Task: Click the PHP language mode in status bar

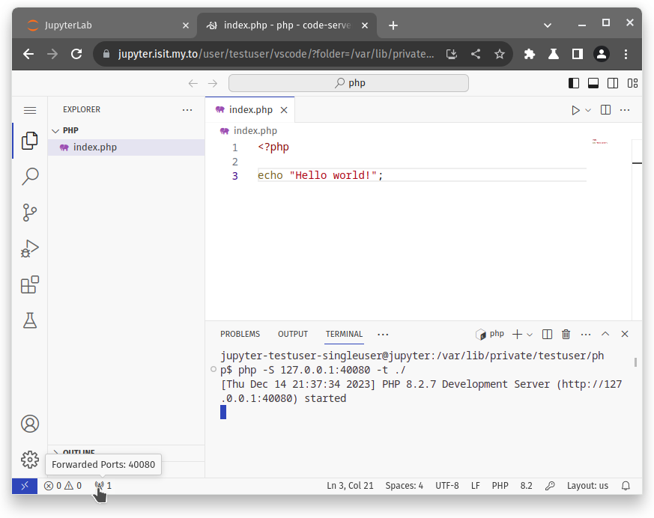Action: 500,486
